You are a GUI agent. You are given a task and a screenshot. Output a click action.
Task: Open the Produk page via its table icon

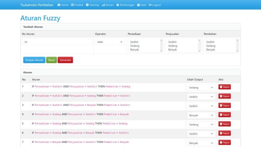click(72, 5)
